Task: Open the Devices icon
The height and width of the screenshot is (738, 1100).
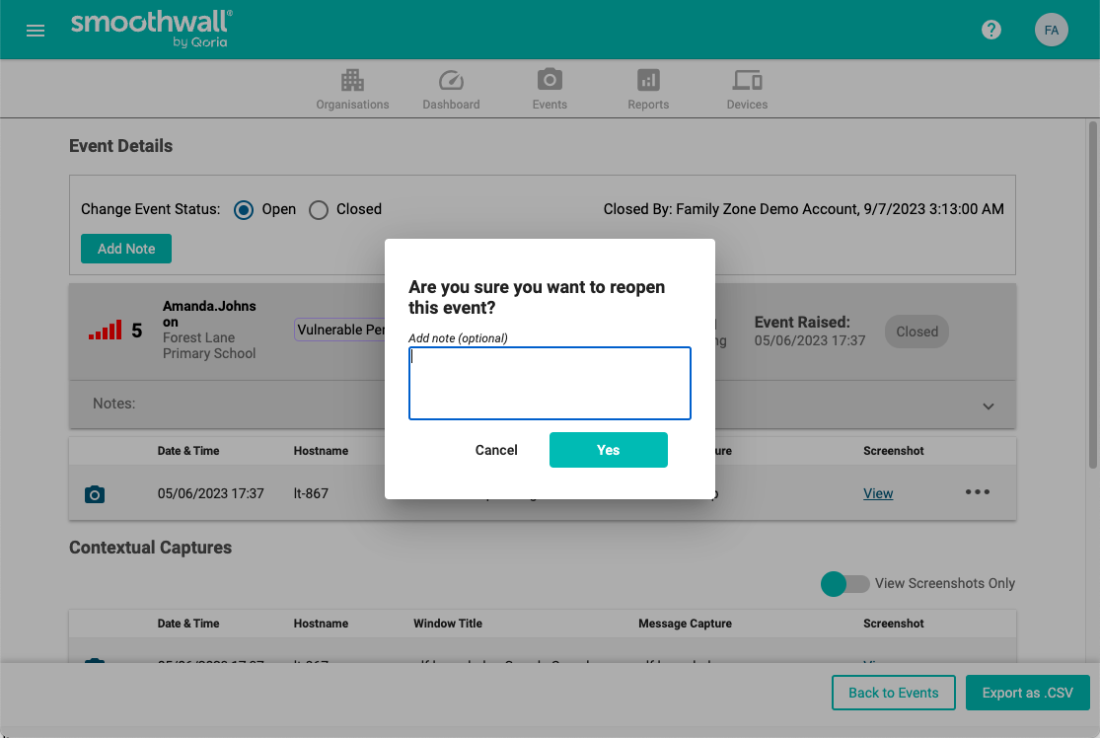Action: tap(747, 80)
